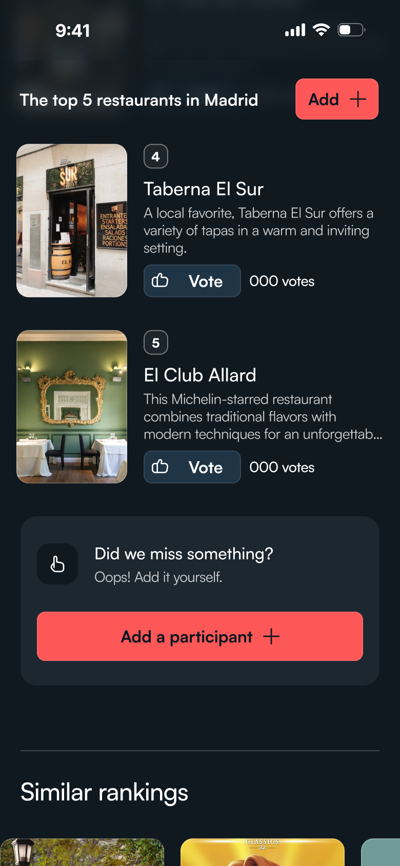The height and width of the screenshot is (866, 400).
Task: Tap the rank 4 badge
Action: 156,156
